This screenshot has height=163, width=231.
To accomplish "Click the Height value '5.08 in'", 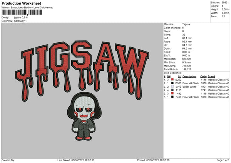I will point(225,9).
